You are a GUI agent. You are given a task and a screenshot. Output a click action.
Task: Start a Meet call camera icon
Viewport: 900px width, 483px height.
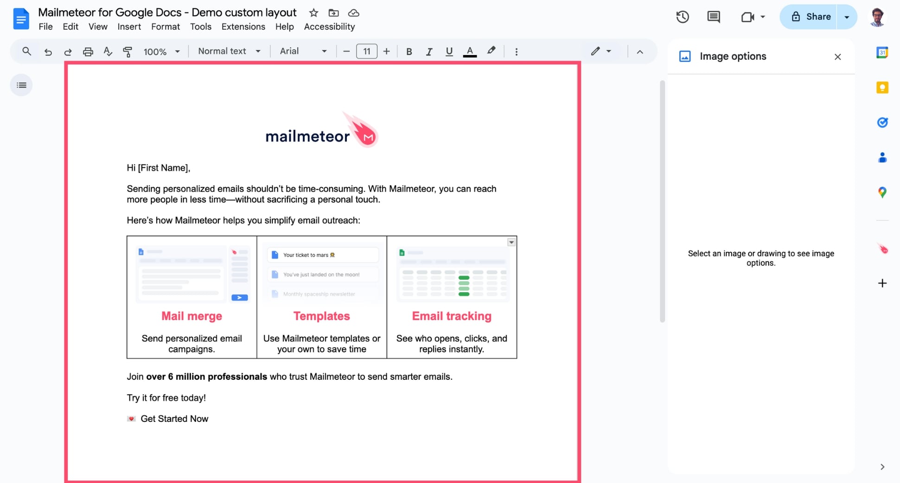(747, 17)
